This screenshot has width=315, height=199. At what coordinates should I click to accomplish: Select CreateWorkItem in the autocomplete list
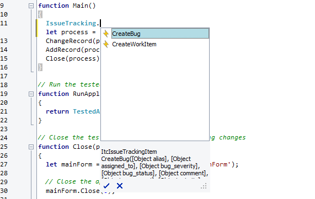point(134,44)
